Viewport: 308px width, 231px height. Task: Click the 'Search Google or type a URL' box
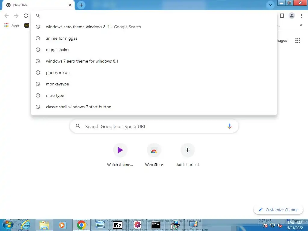tap(154, 126)
